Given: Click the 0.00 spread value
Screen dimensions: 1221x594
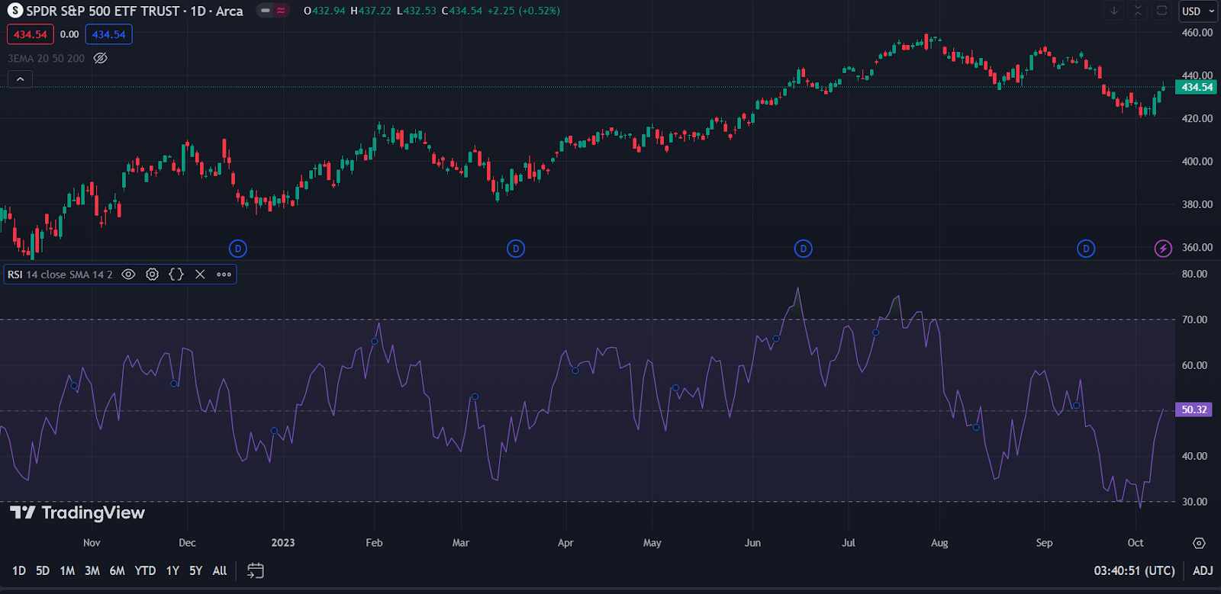Looking at the screenshot, I should (69, 34).
